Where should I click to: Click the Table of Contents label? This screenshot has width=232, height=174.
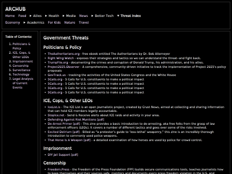click(x=18, y=37)
